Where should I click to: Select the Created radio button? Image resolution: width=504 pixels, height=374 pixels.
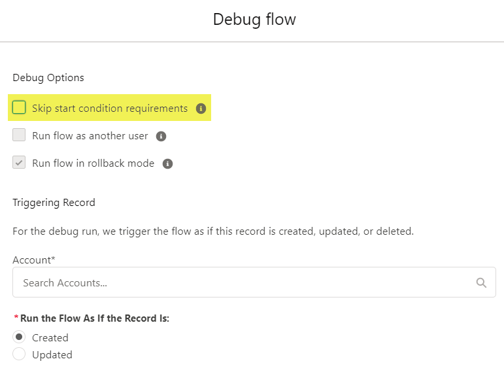pyautogui.click(x=19, y=337)
